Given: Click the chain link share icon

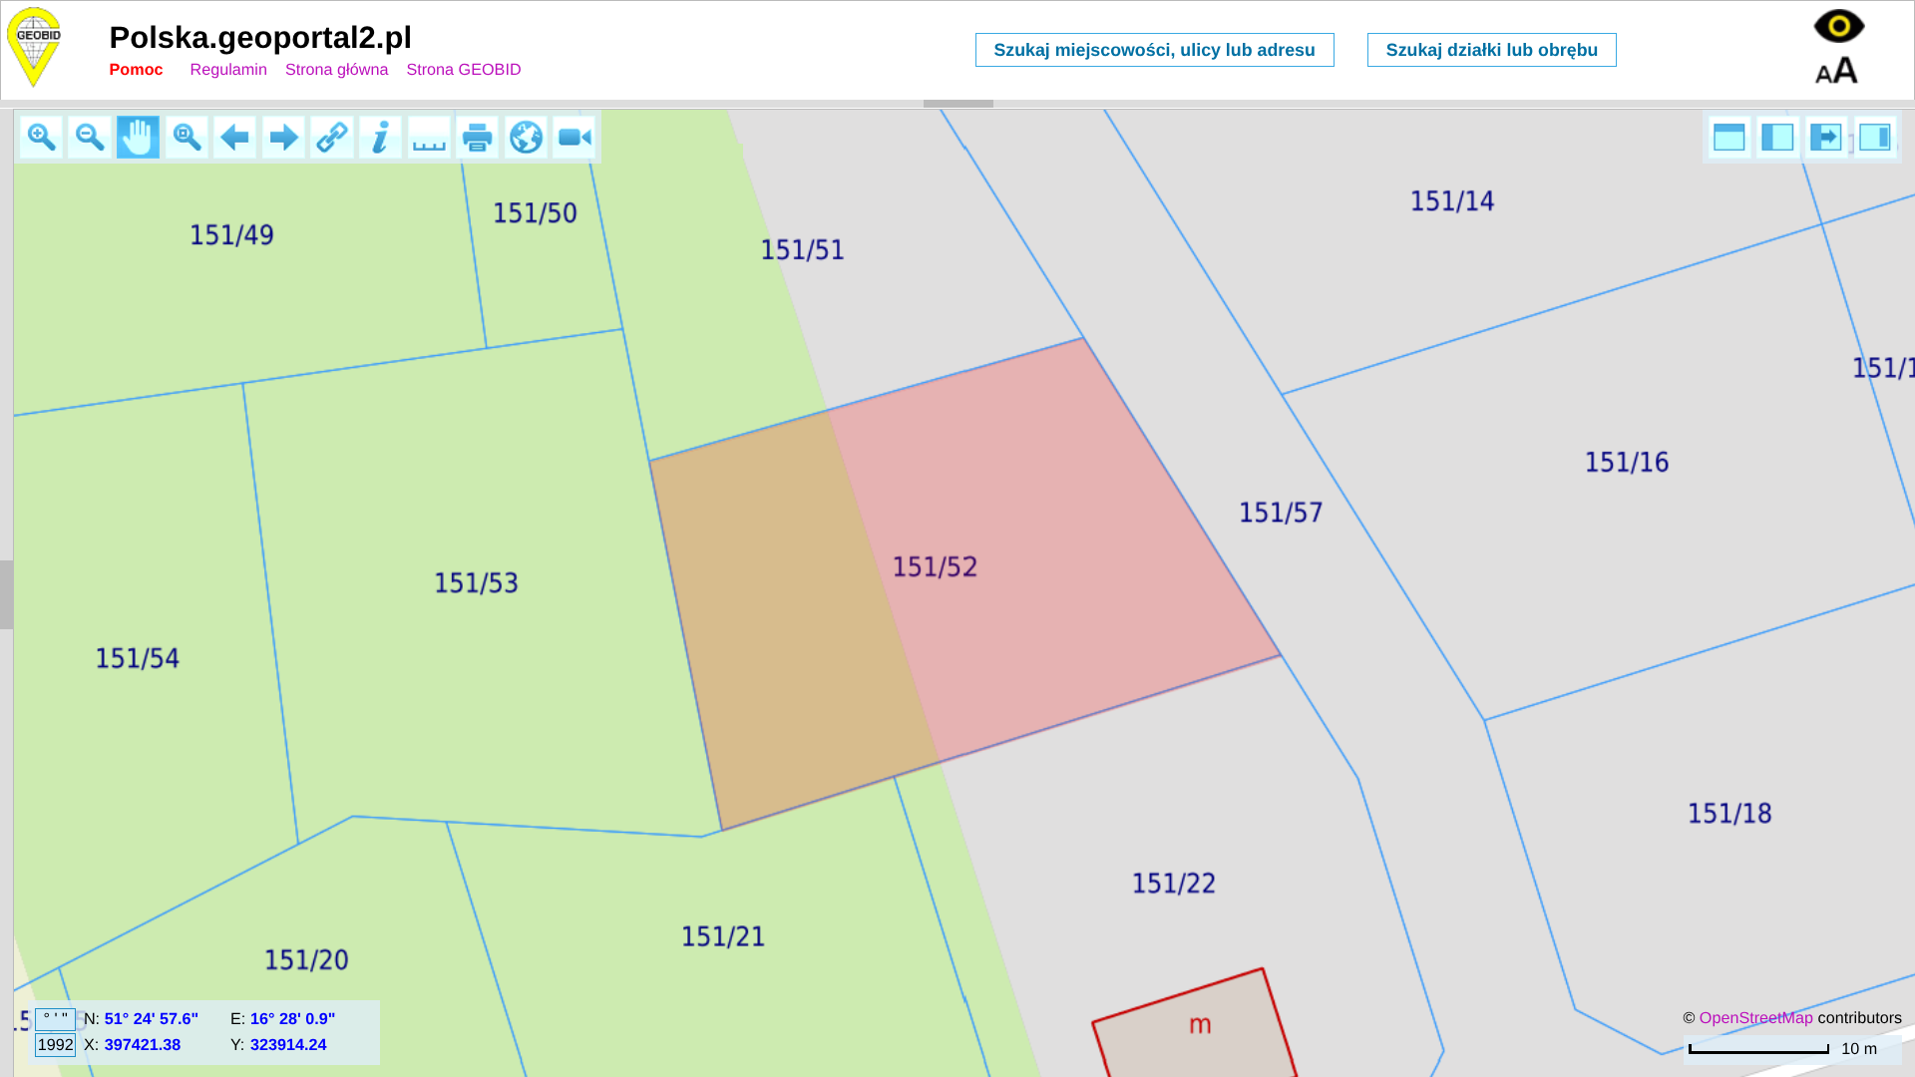Looking at the screenshot, I should point(332,138).
